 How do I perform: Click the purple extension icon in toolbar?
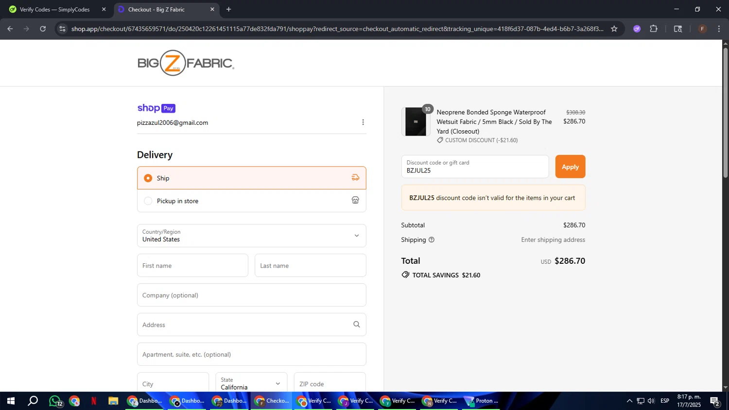pyautogui.click(x=637, y=29)
